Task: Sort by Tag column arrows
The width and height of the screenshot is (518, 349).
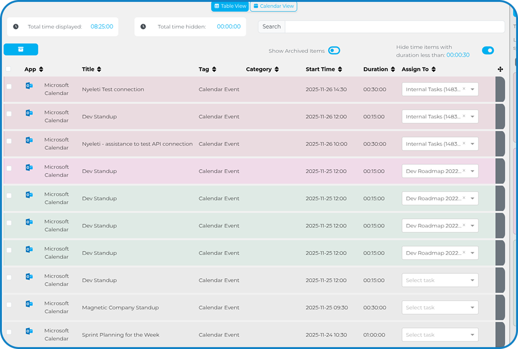Action: pos(214,69)
